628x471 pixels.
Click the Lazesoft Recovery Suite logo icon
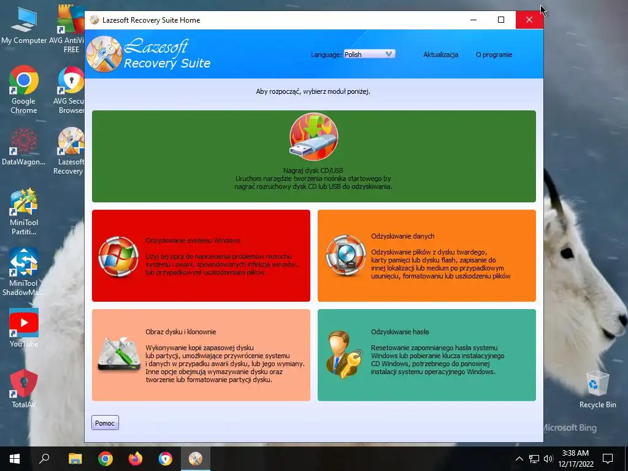point(104,54)
